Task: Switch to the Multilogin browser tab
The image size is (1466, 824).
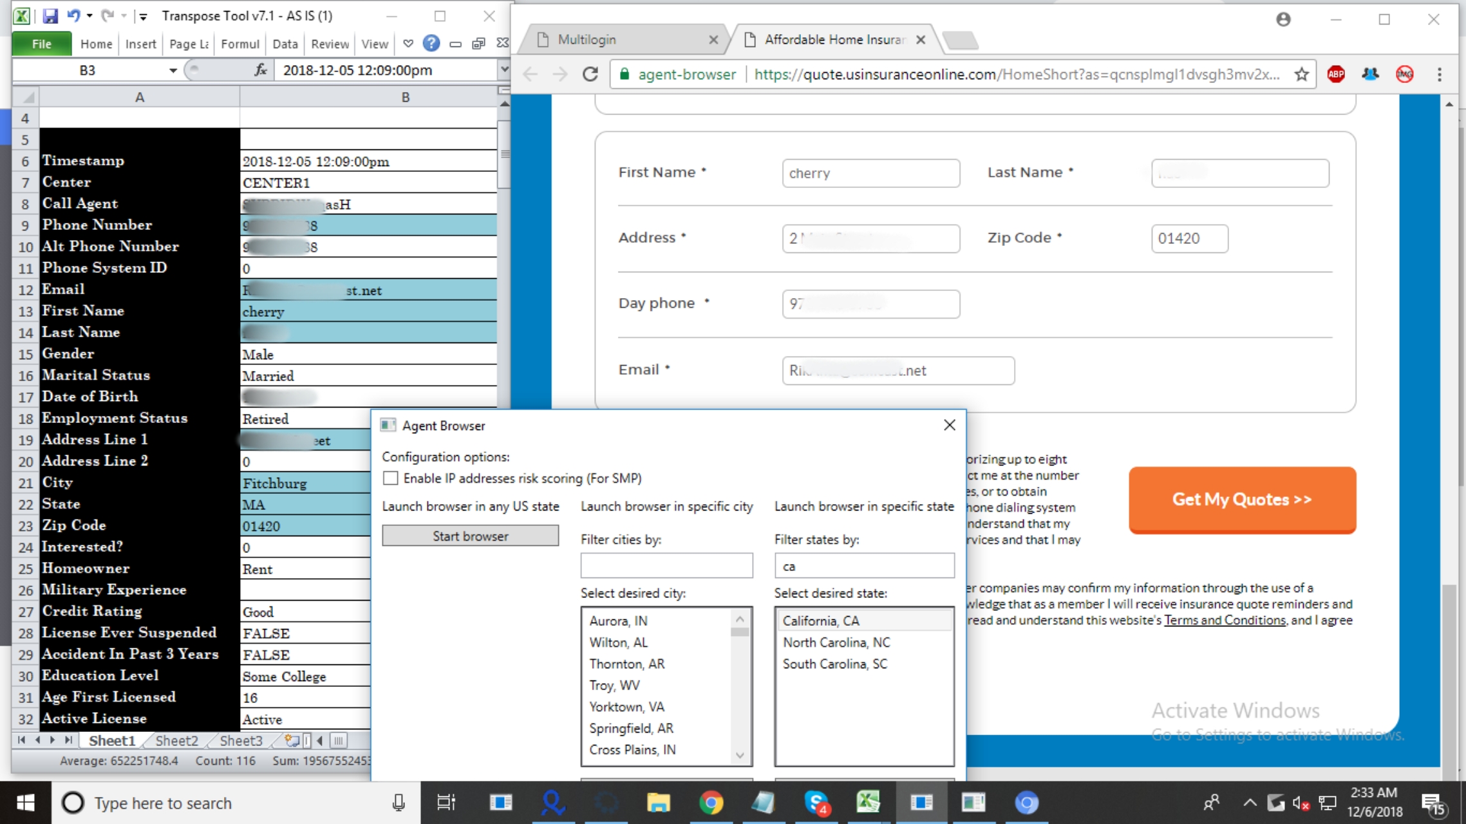Action: point(587,40)
